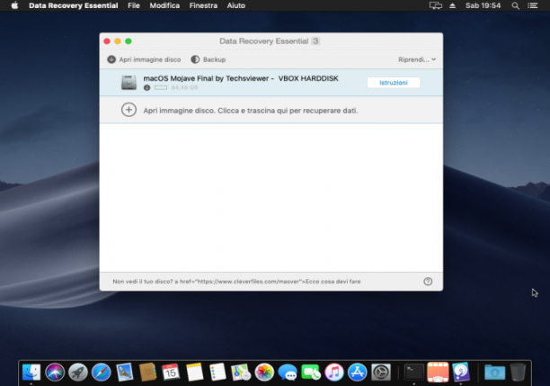Open Notification Center list icon
550x386 pixels.
click(x=532, y=5)
